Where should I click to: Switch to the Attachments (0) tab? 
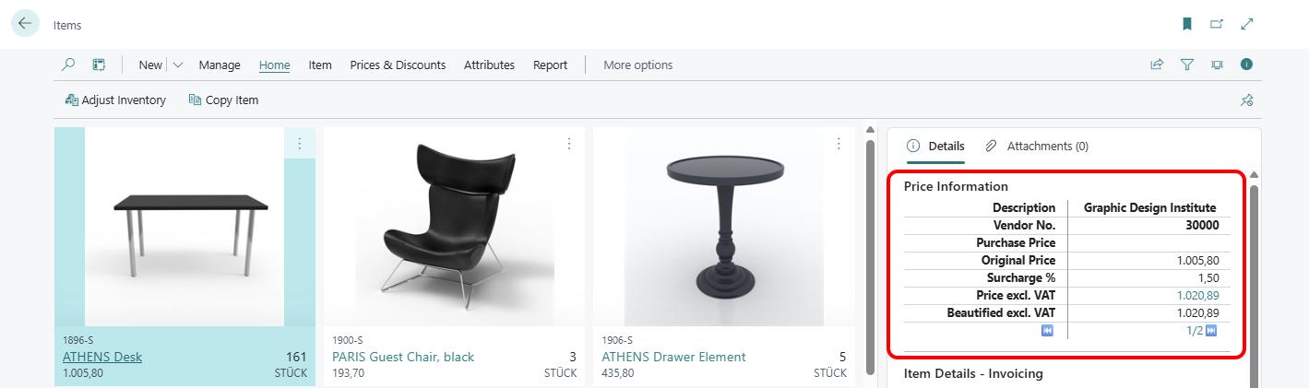[1037, 146]
